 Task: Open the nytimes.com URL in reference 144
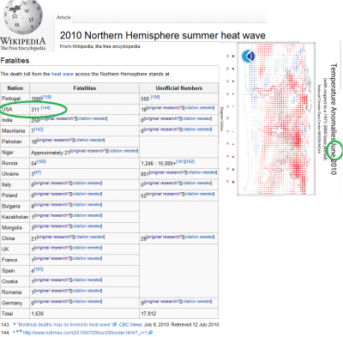pos(86,333)
